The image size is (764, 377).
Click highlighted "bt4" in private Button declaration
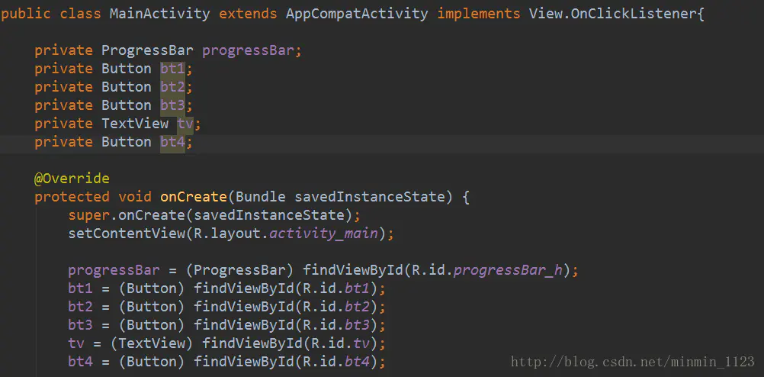pos(172,142)
